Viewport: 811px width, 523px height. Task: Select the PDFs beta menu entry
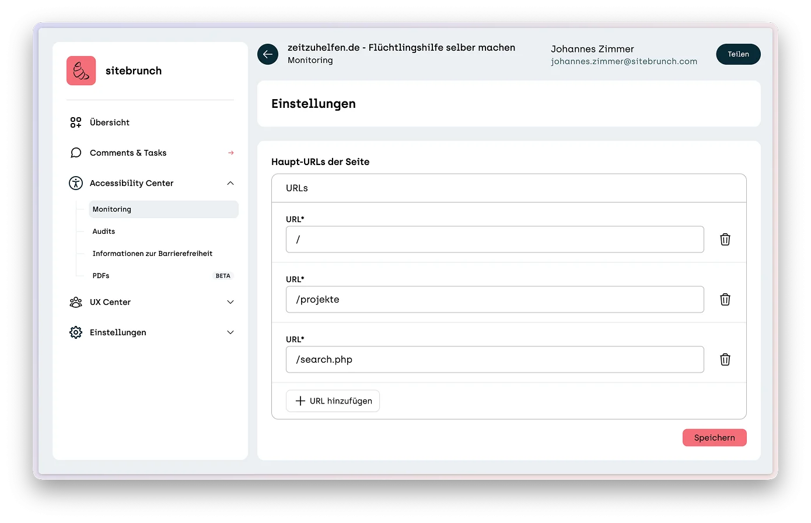(x=100, y=275)
